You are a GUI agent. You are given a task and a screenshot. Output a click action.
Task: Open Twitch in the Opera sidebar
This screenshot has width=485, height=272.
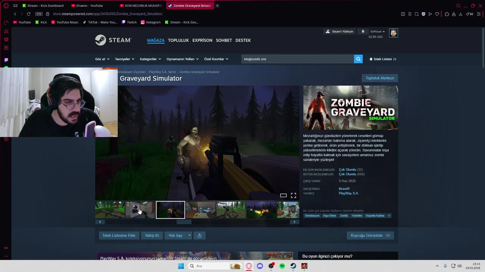pyautogui.click(x=6, y=60)
